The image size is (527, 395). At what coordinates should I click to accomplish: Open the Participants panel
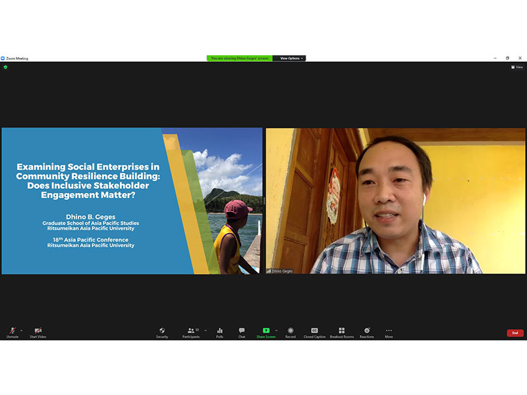tap(191, 332)
